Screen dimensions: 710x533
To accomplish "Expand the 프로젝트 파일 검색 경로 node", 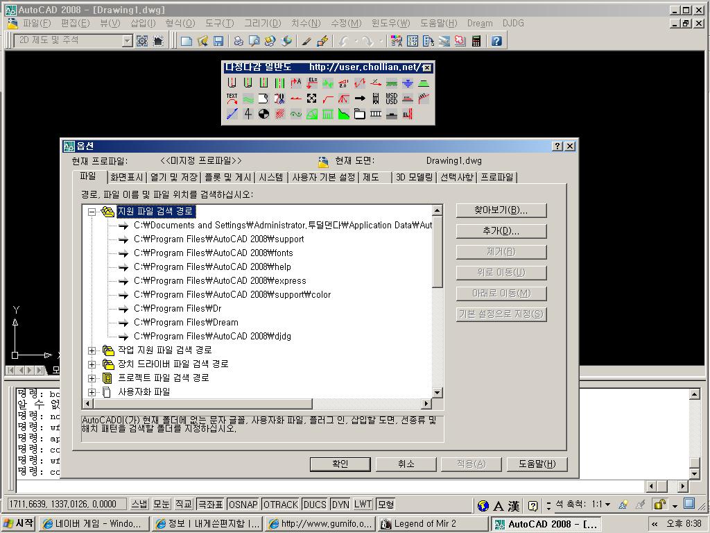I will click(x=92, y=378).
